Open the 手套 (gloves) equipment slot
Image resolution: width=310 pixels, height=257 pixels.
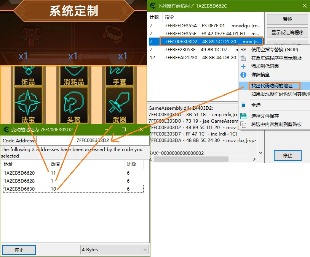click(119, 74)
